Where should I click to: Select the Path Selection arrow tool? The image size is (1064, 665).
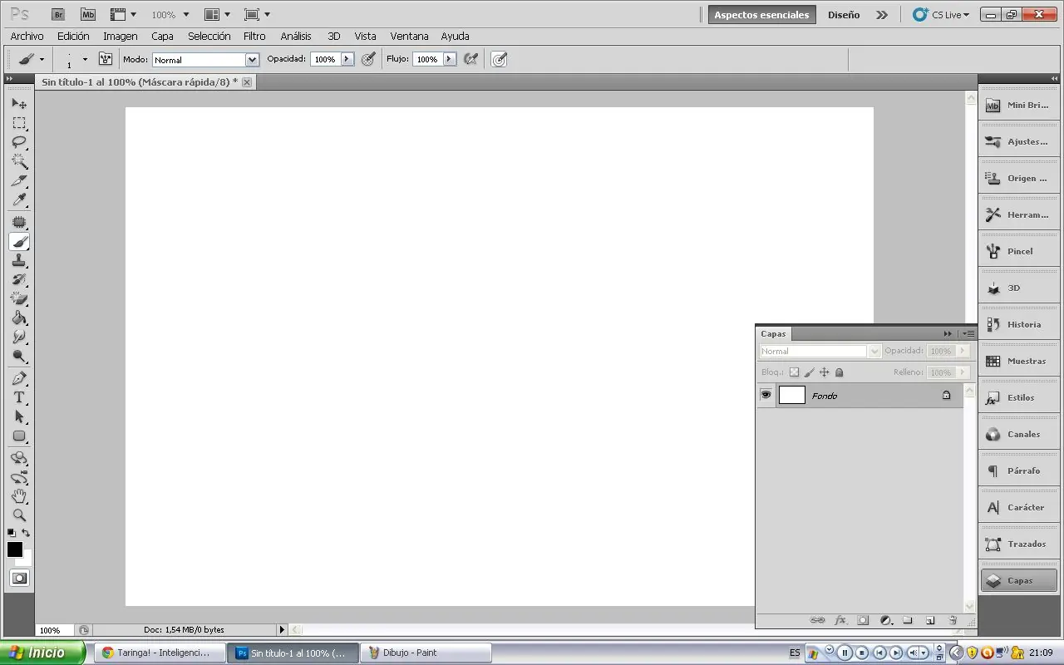19,416
